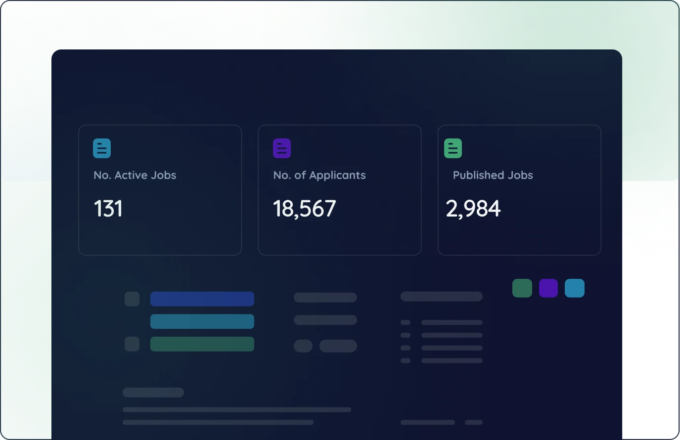Click the No. of Applicants label
Image resolution: width=680 pixels, height=440 pixels.
tap(319, 175)
